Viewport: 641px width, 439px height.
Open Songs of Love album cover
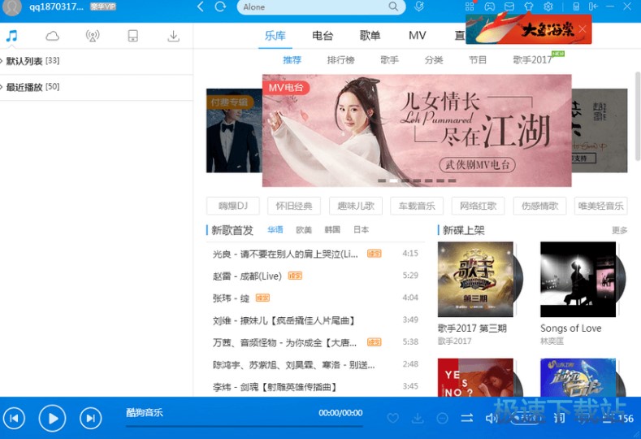578,280
